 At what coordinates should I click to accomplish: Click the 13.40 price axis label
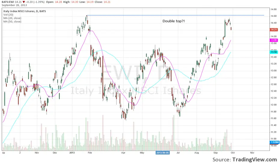[x=274, y=57]
